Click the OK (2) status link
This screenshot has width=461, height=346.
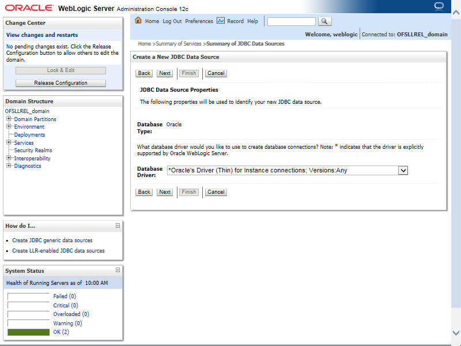(x=61, y=332)
